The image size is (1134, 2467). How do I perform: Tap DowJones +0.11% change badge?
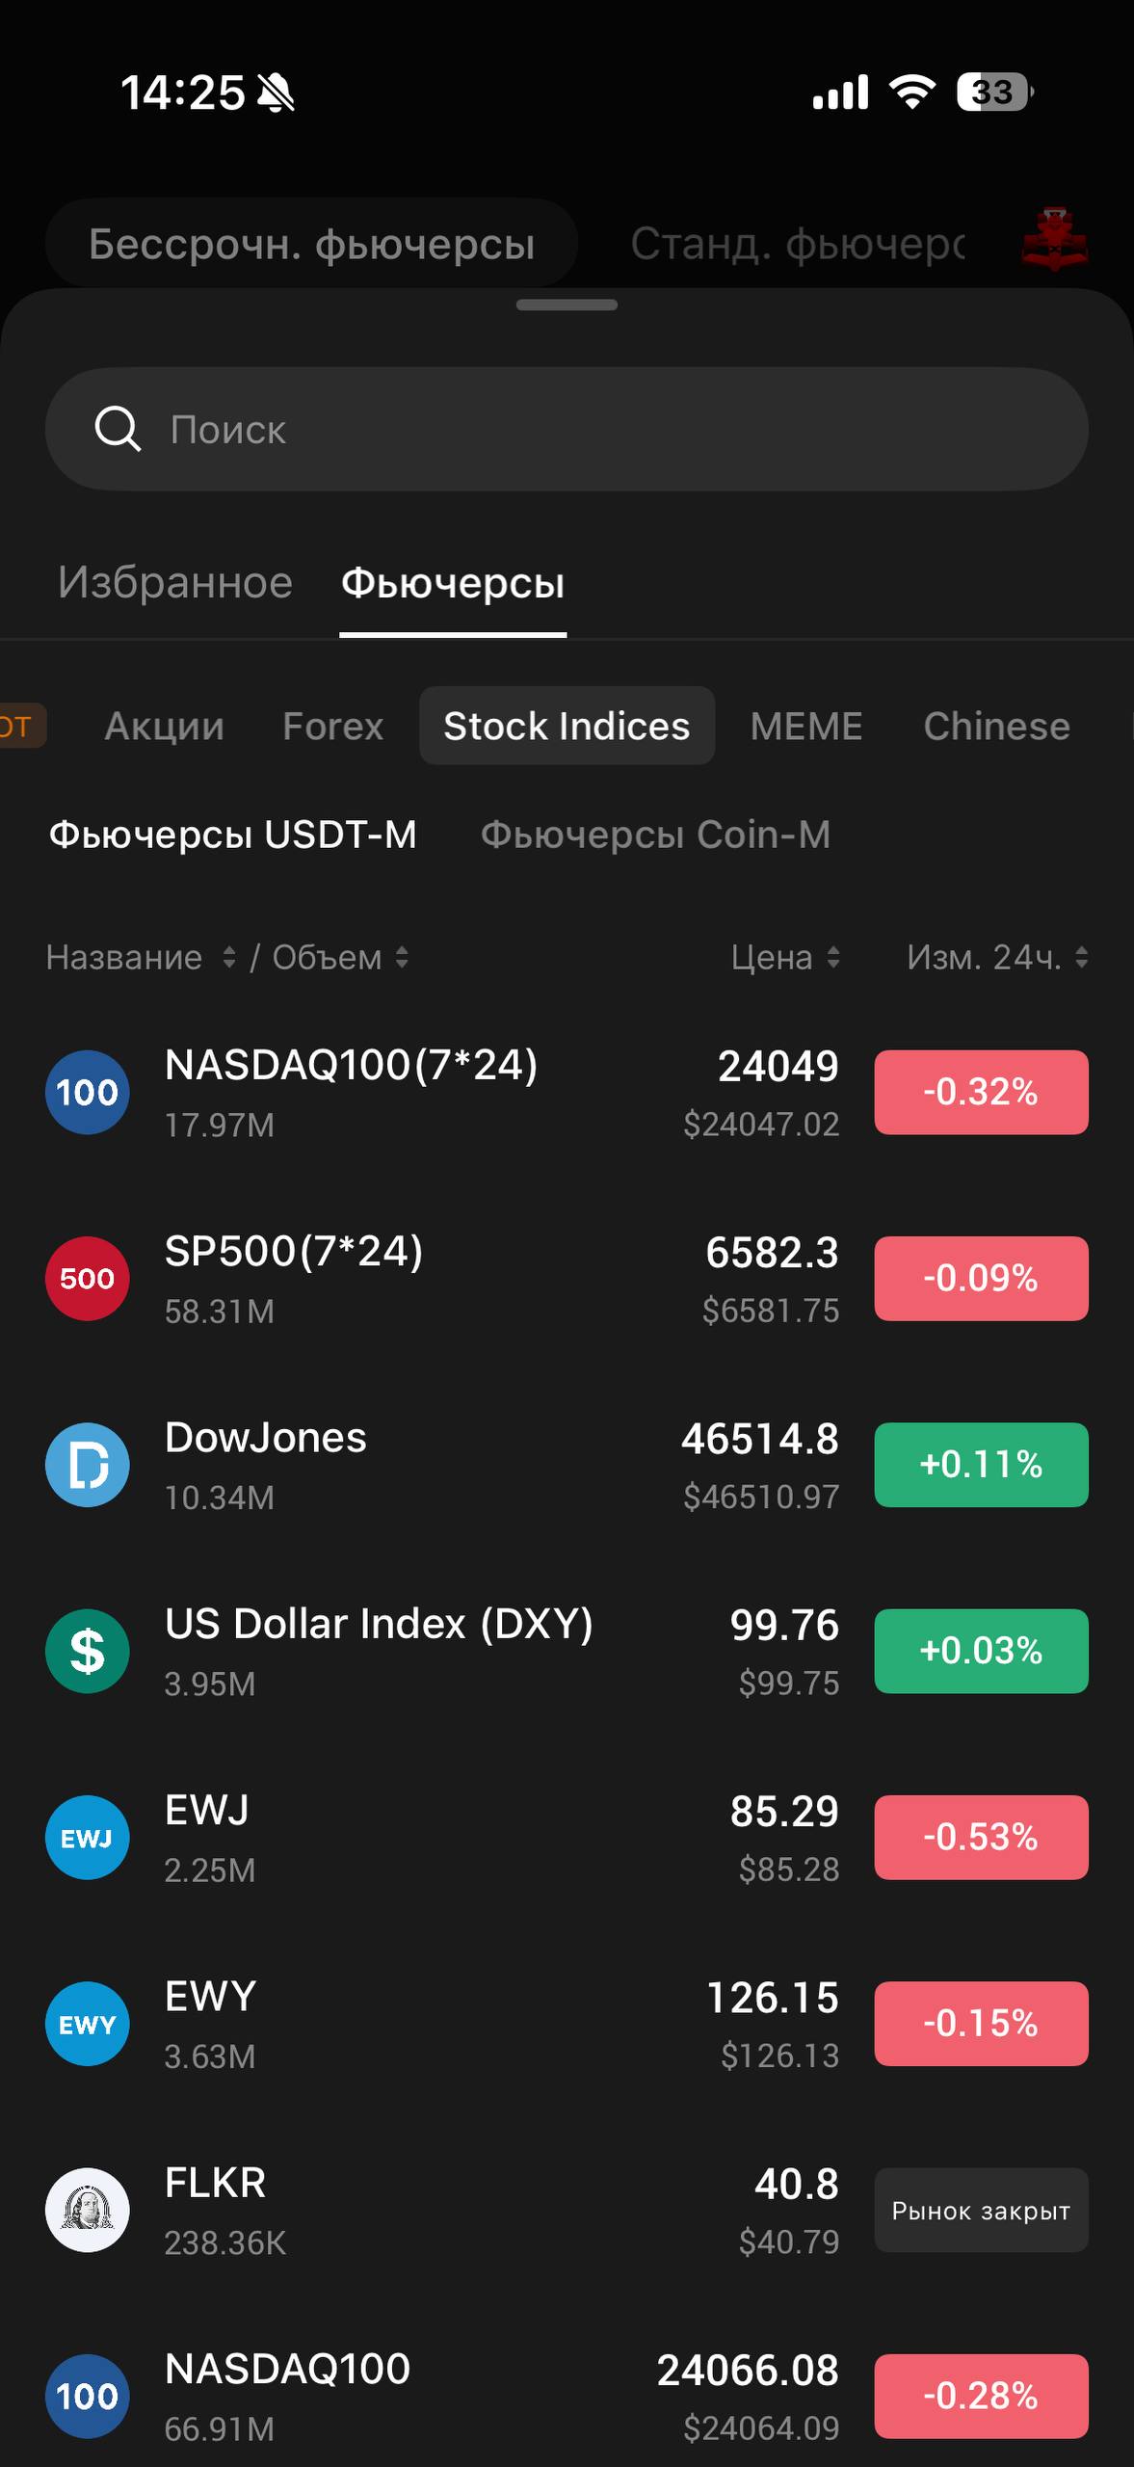[x=981, y=1465]
